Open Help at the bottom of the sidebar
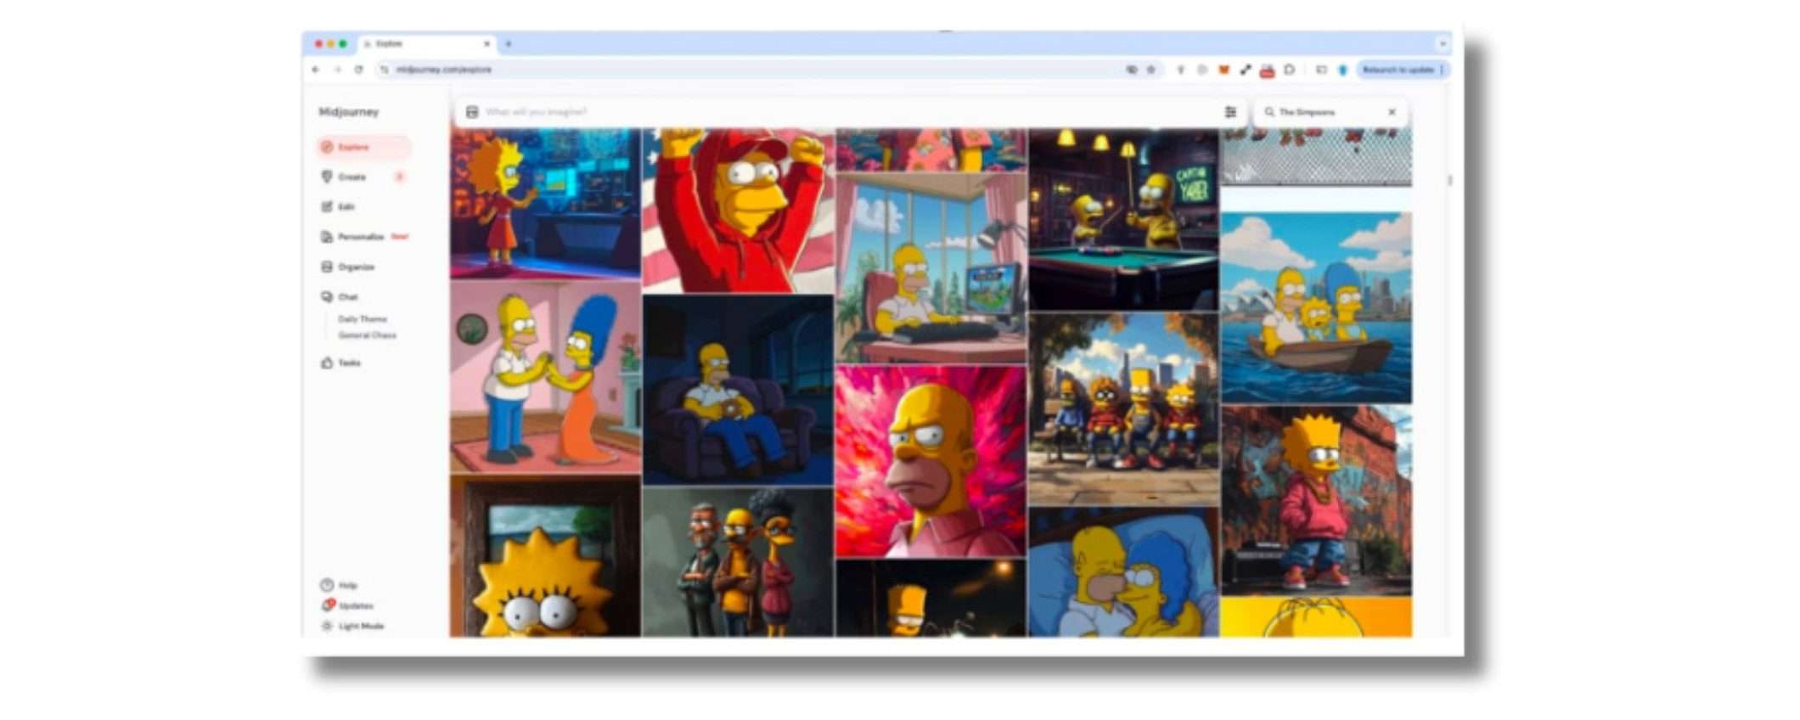Image resolution: width=1800 pixels, height=720 pixels. (347, 586)
